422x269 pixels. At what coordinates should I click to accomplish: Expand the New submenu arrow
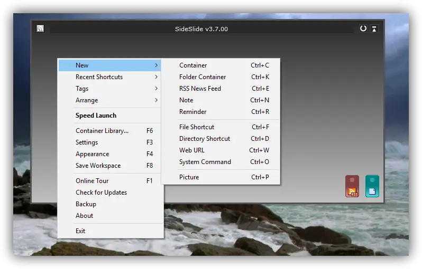(156, 65)
